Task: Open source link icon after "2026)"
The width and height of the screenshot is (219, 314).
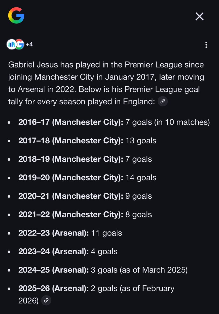Action: pos(46,300)
